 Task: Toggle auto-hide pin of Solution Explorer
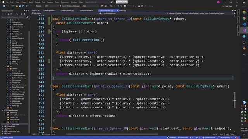pyautogui.click(x=27, y=11)
